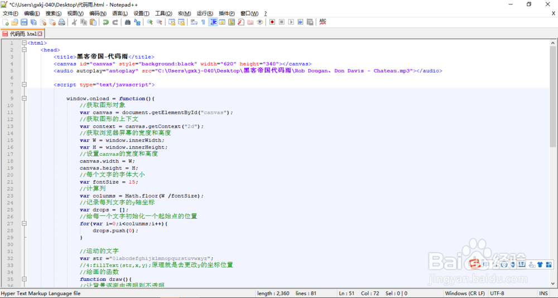This screenshot has width=558, height=298.
Task: Open the 编码(N) menu
Action: (98, 13)
